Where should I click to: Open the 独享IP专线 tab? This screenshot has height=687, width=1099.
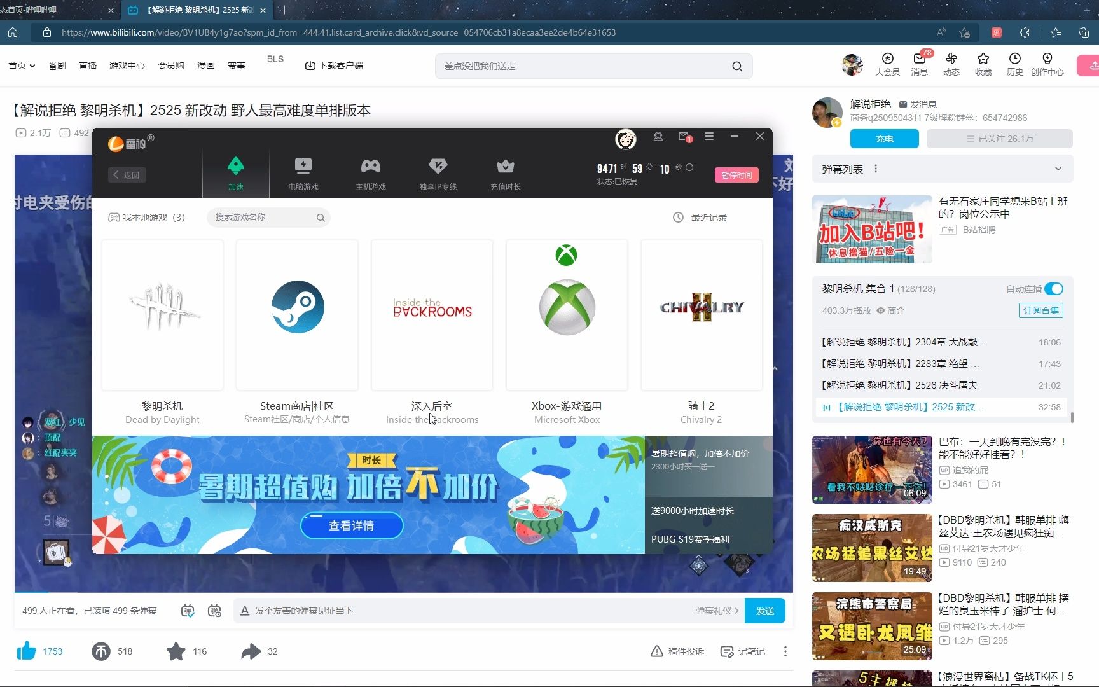pos(438,173)
